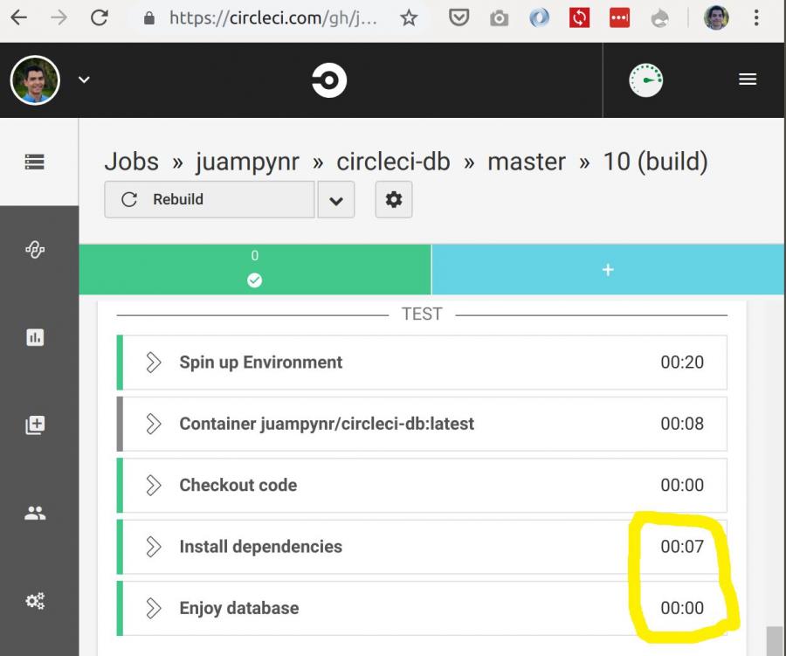Expand the Checkout code step
Image resolution: width=786 pixels, height=656 pixels.
[422, 486]
